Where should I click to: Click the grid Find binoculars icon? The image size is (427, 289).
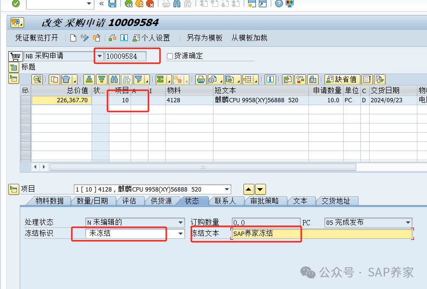(x=114, y=80)
